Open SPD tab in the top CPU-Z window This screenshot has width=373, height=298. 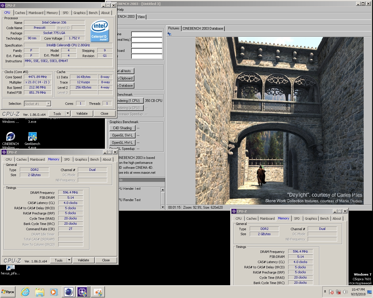pos(66,13)
